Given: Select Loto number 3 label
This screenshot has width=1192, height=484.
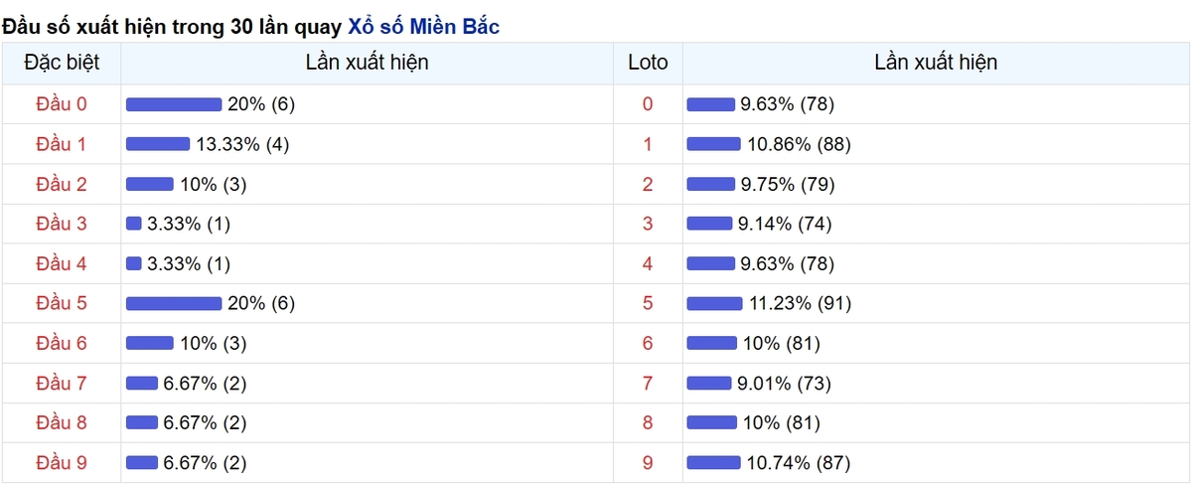Looking at the screenshot, I should click(x=648, y=224).
